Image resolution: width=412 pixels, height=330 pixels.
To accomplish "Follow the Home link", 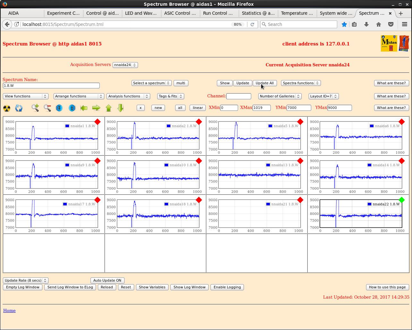I will 9,310.
